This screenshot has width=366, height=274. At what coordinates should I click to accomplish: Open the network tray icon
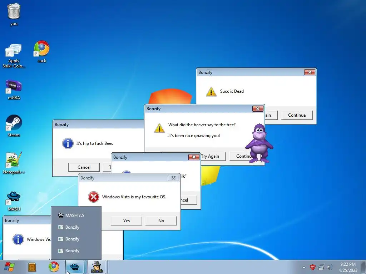321,267
